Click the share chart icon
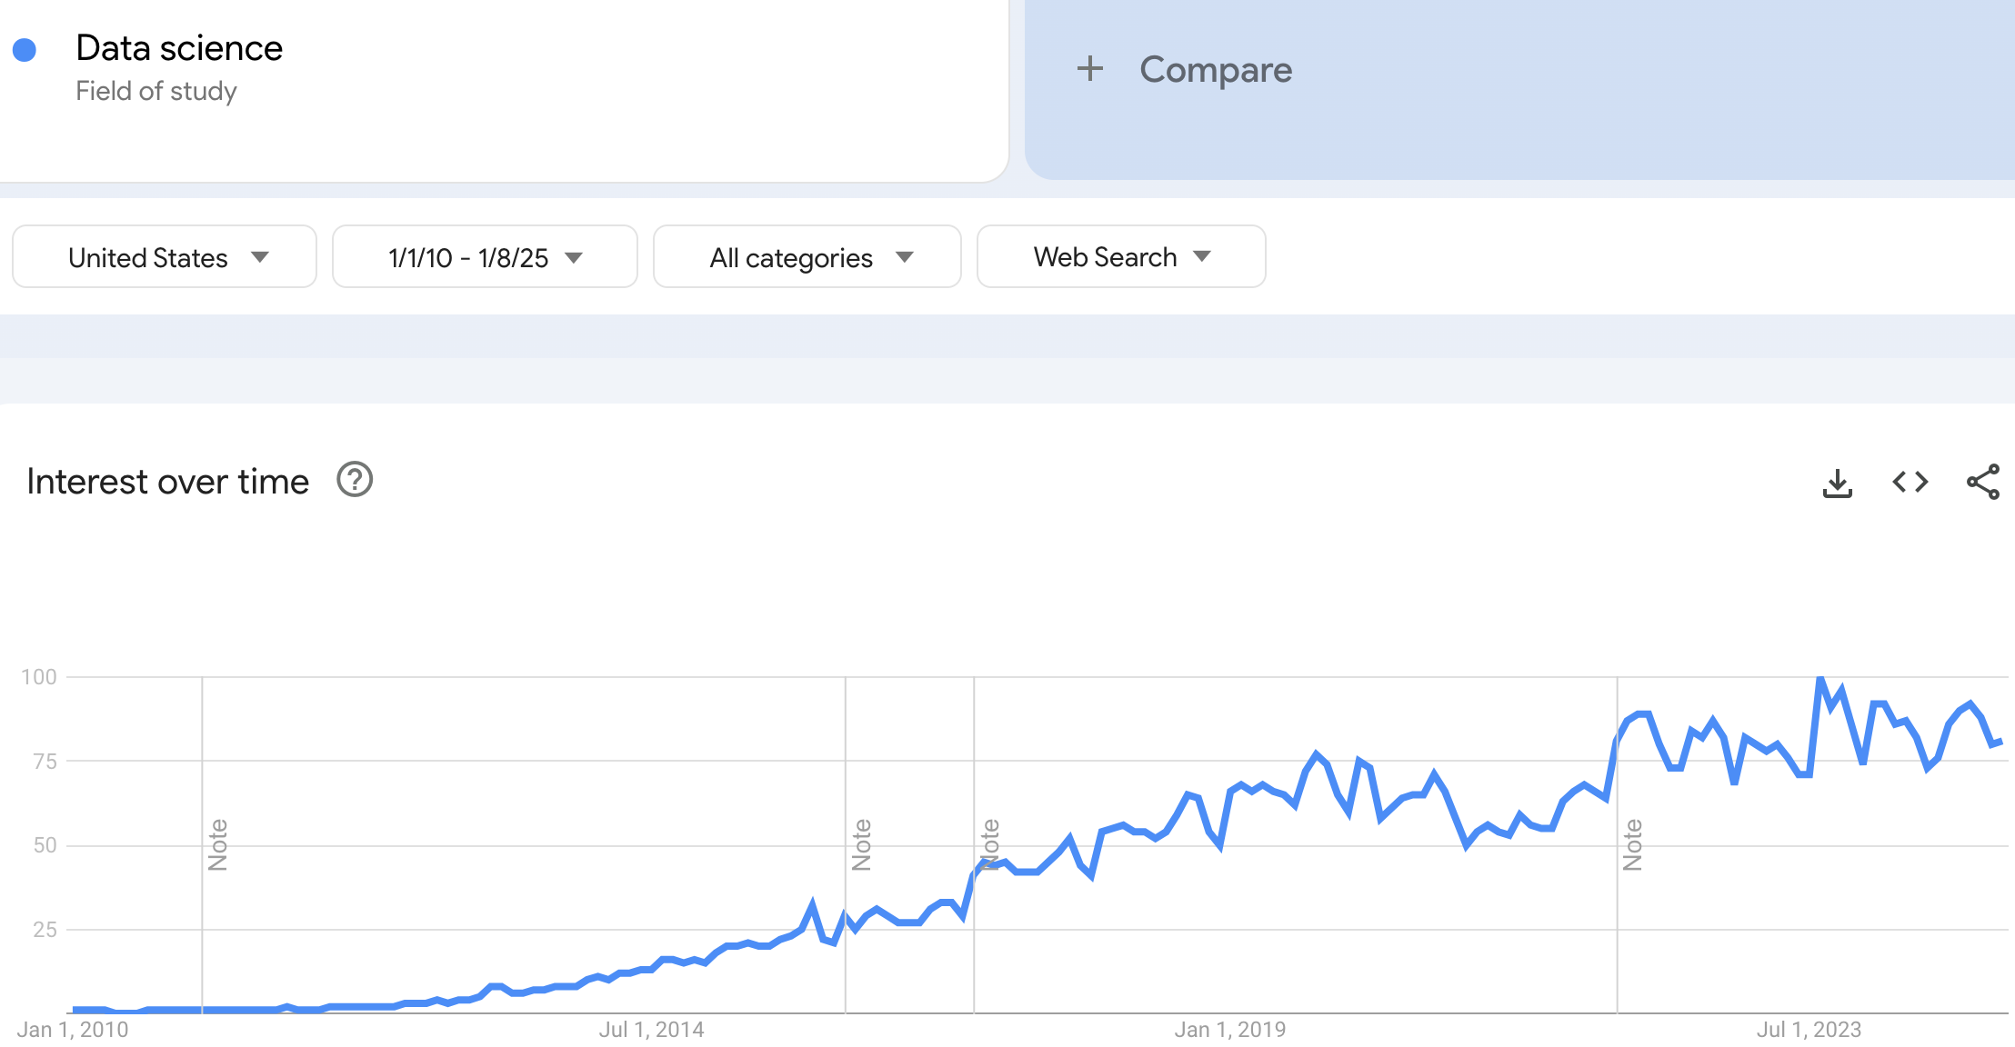The height and width of the screenshot is (1047, 2015). click(x=1982, y=482)
